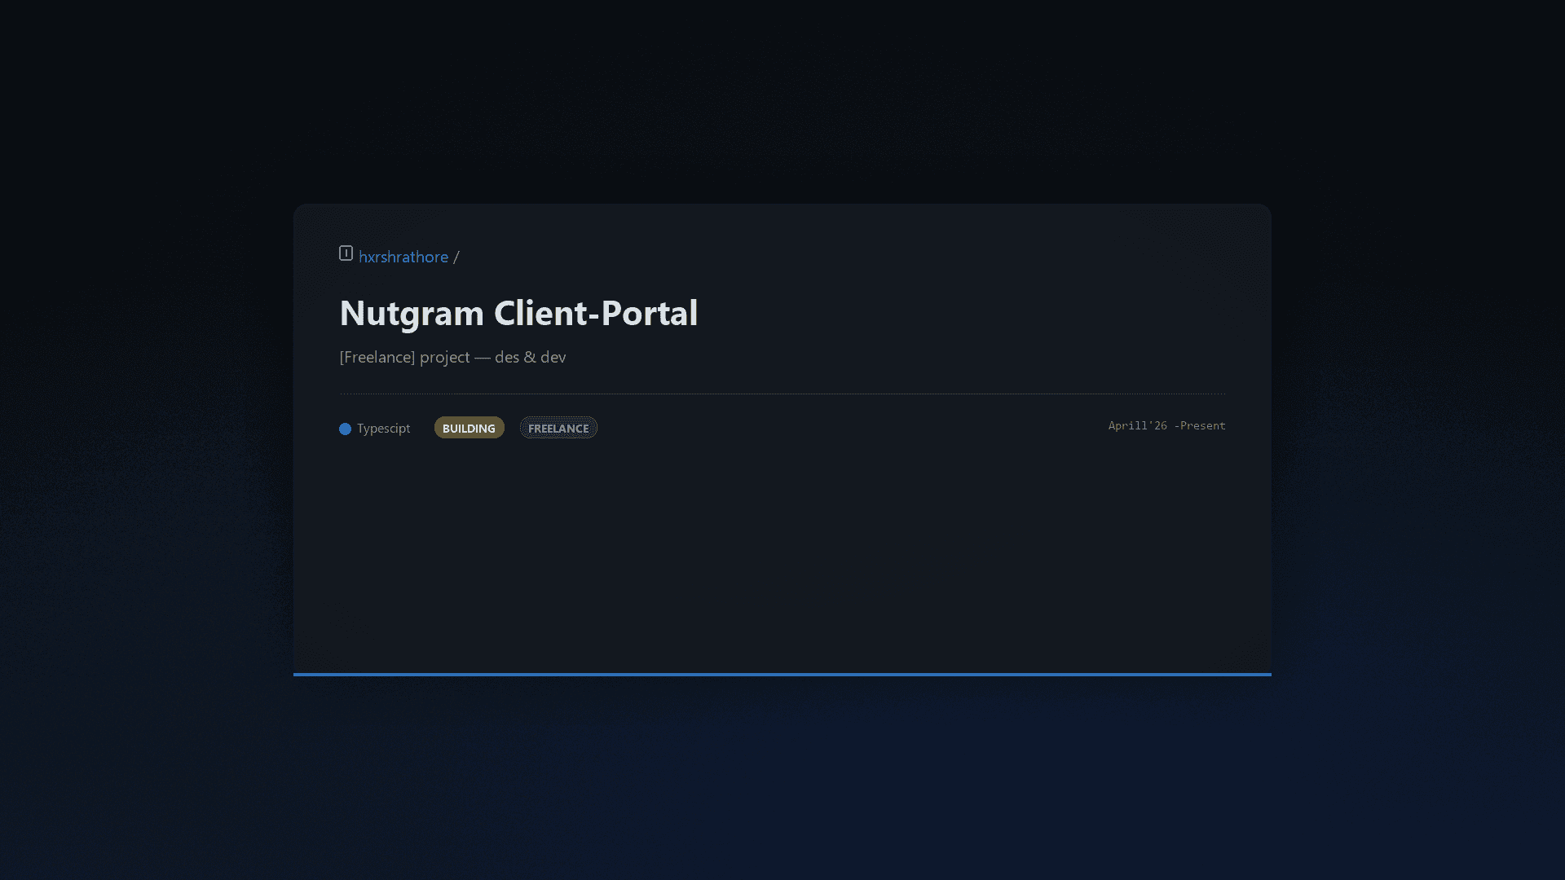Click the '[Freelance] project — des & dev' description
The height and width of the screenshot is (880, 1565).
click(452, 357)
